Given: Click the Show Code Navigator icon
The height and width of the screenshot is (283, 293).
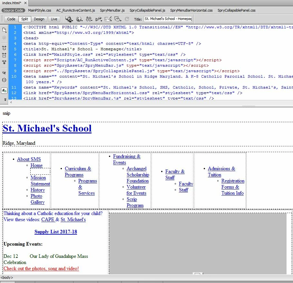Looking at the screenshot, I should 4,38.
